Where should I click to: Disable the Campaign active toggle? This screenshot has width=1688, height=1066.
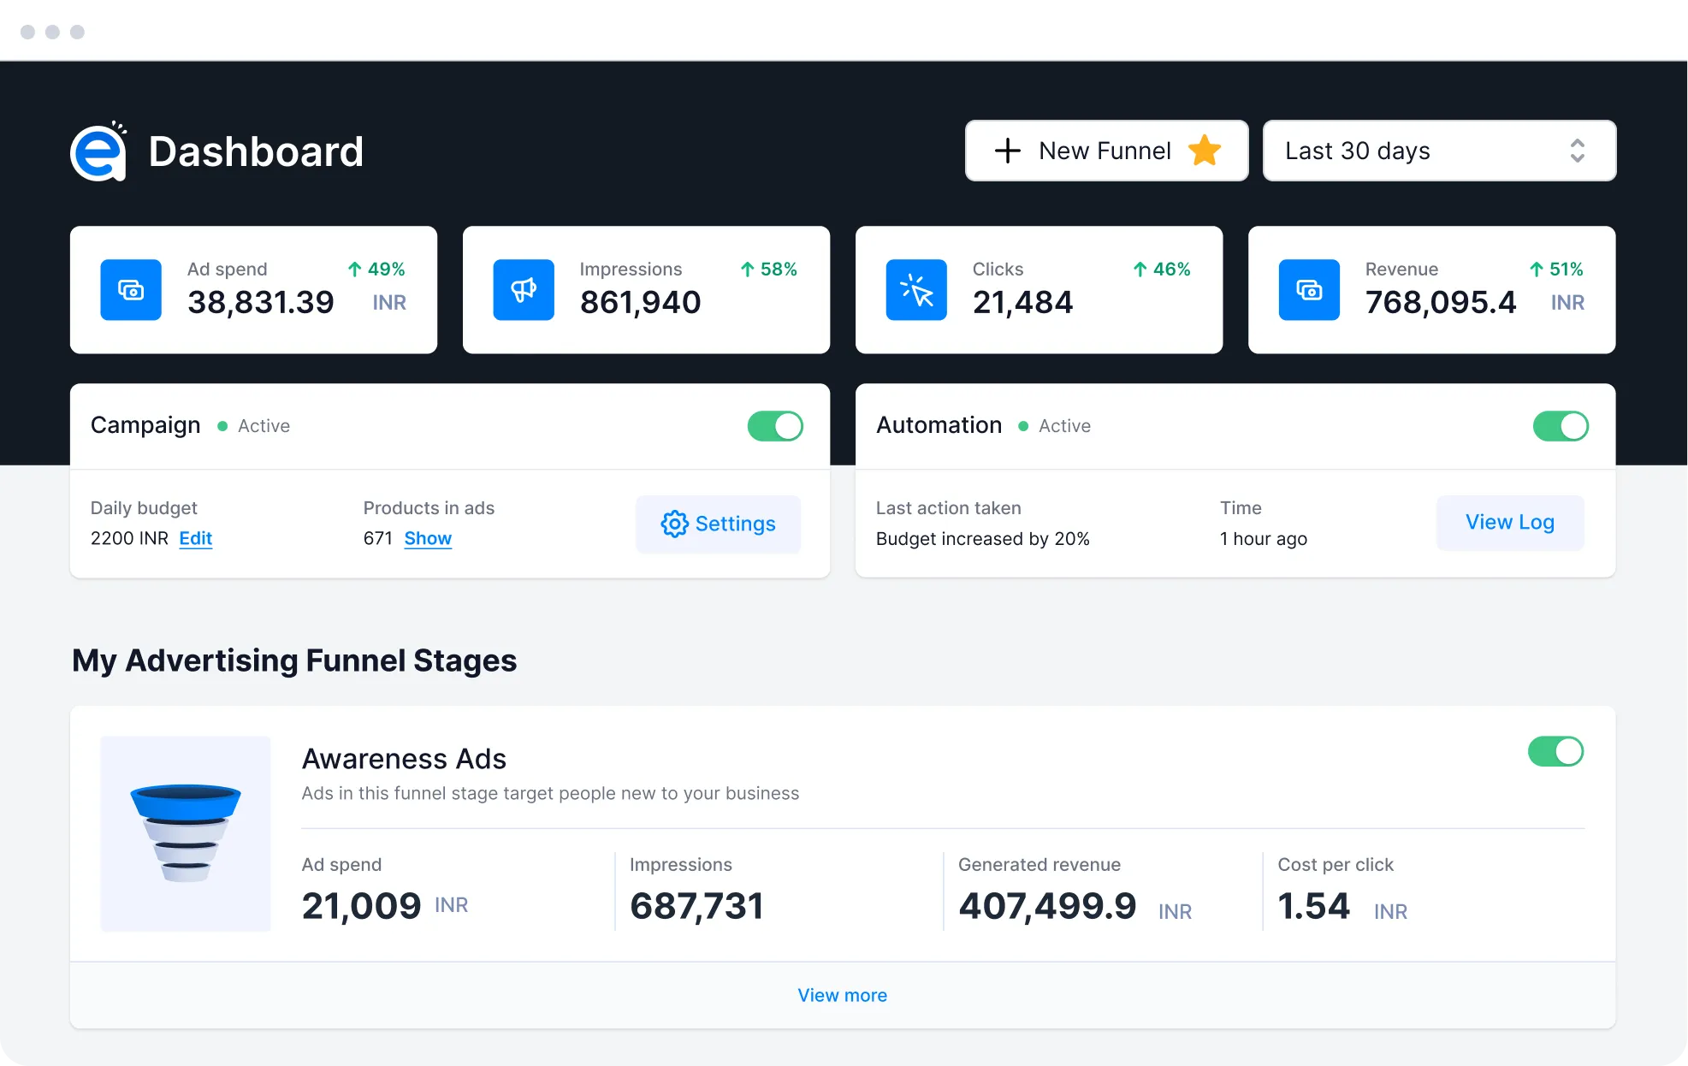coord(775,425)
